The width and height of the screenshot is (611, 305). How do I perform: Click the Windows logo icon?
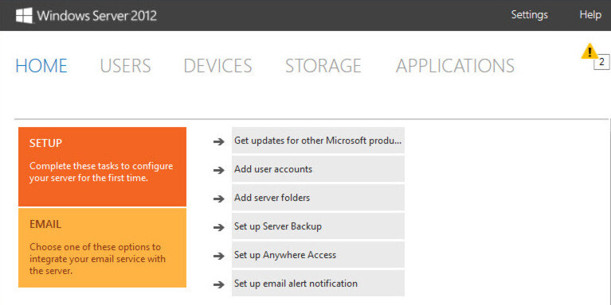pyautogui.click(x=24, y=16)
